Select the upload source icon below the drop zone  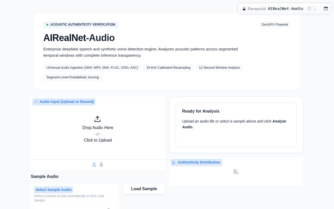[x=94, y=165]
